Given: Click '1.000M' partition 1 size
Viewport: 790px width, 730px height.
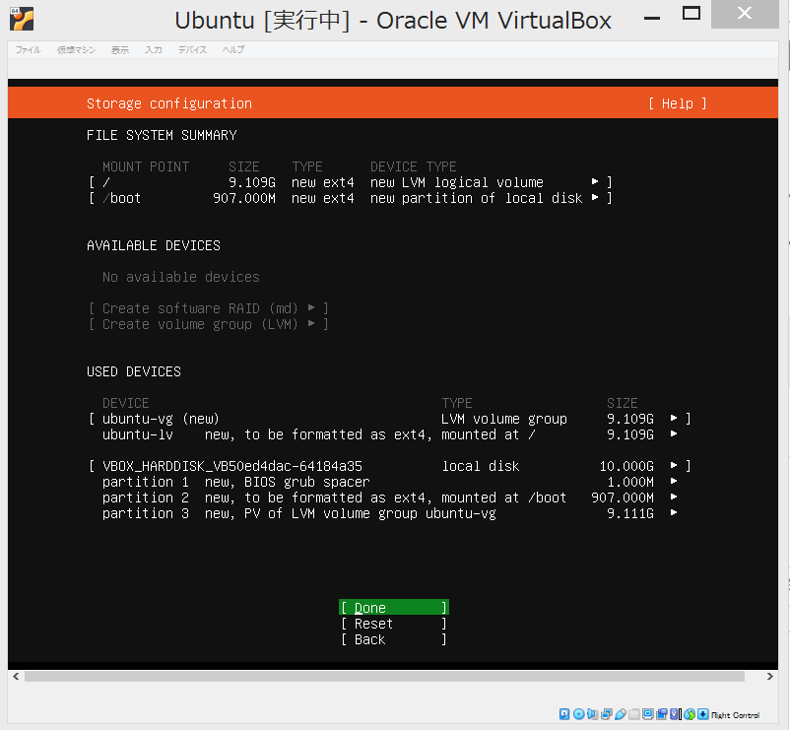Looking at the screenshot, I should [630, 482].
